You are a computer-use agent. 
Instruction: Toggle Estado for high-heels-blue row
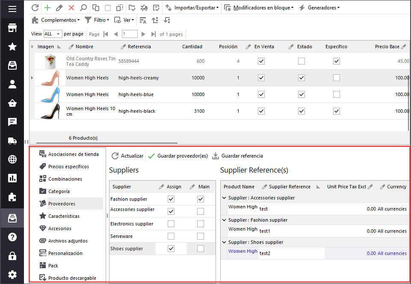(x=302, y=94)
